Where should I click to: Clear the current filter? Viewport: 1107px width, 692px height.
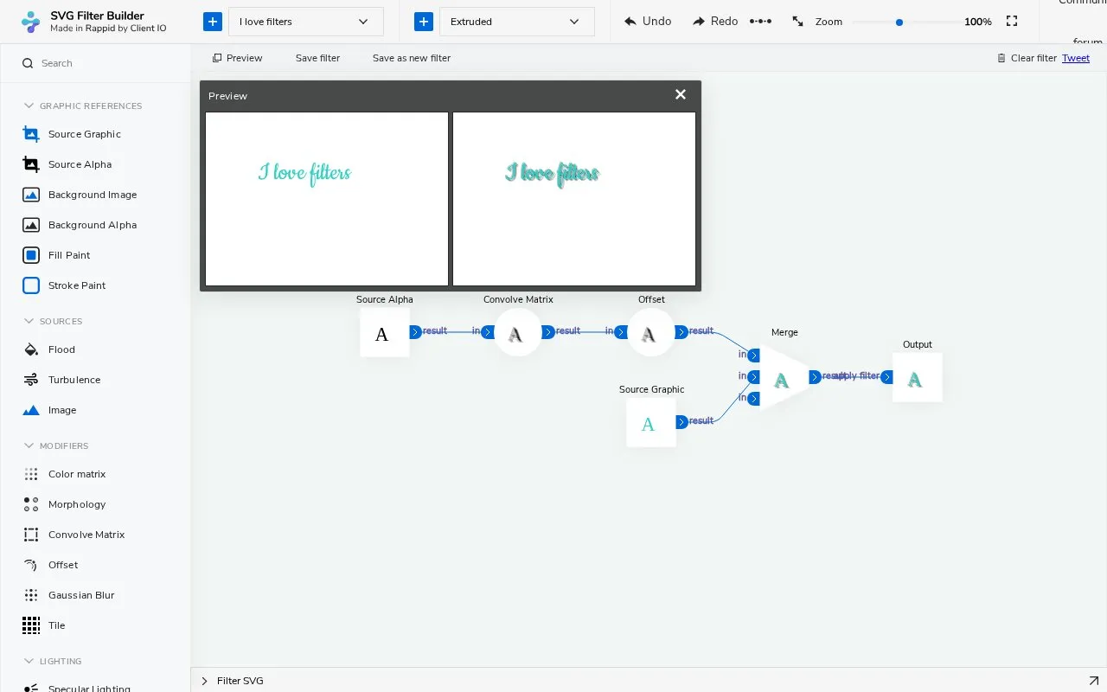(1027, 58)
